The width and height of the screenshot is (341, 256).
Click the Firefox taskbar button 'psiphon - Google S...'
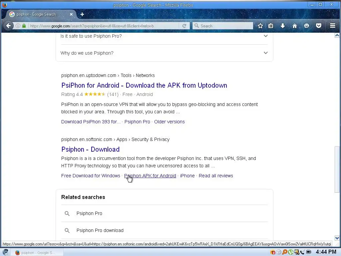pyautogui.click(x=37, y=253)
